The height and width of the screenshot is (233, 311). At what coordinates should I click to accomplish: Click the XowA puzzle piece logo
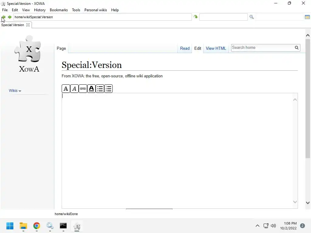tap(28, 53)
